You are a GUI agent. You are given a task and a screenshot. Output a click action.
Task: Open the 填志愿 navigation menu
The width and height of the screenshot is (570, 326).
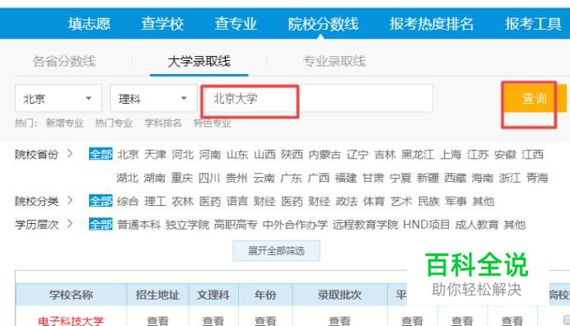89,24
